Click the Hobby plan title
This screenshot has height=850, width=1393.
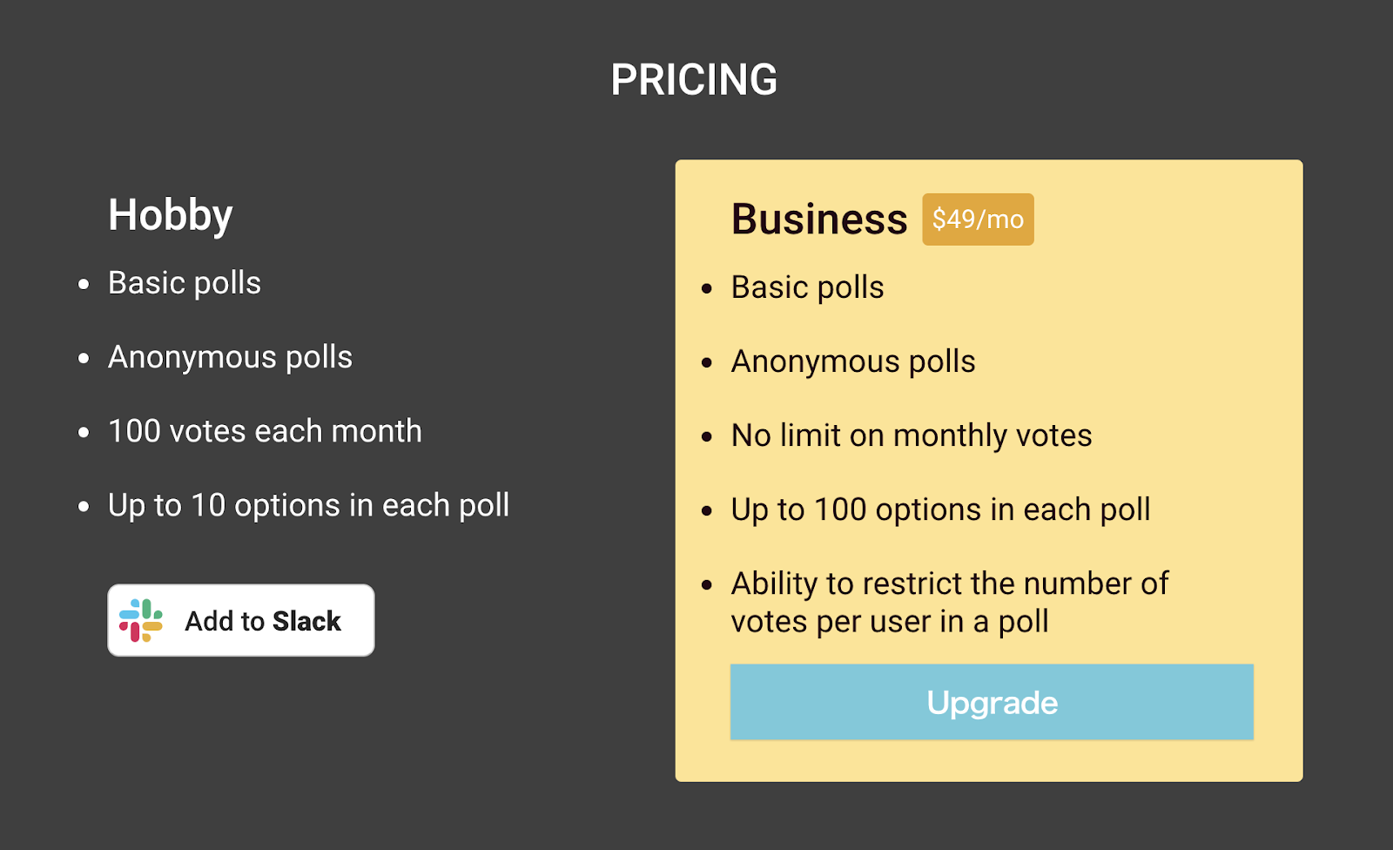[171, 214]
